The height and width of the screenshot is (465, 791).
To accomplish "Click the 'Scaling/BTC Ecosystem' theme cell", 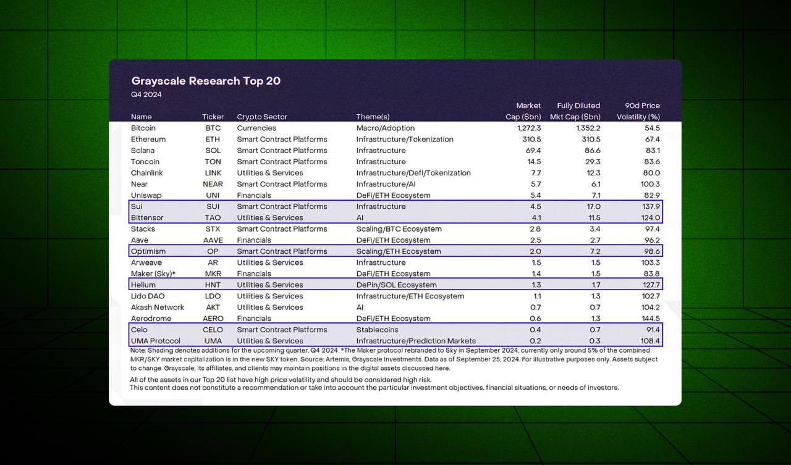I will (399, 229).
